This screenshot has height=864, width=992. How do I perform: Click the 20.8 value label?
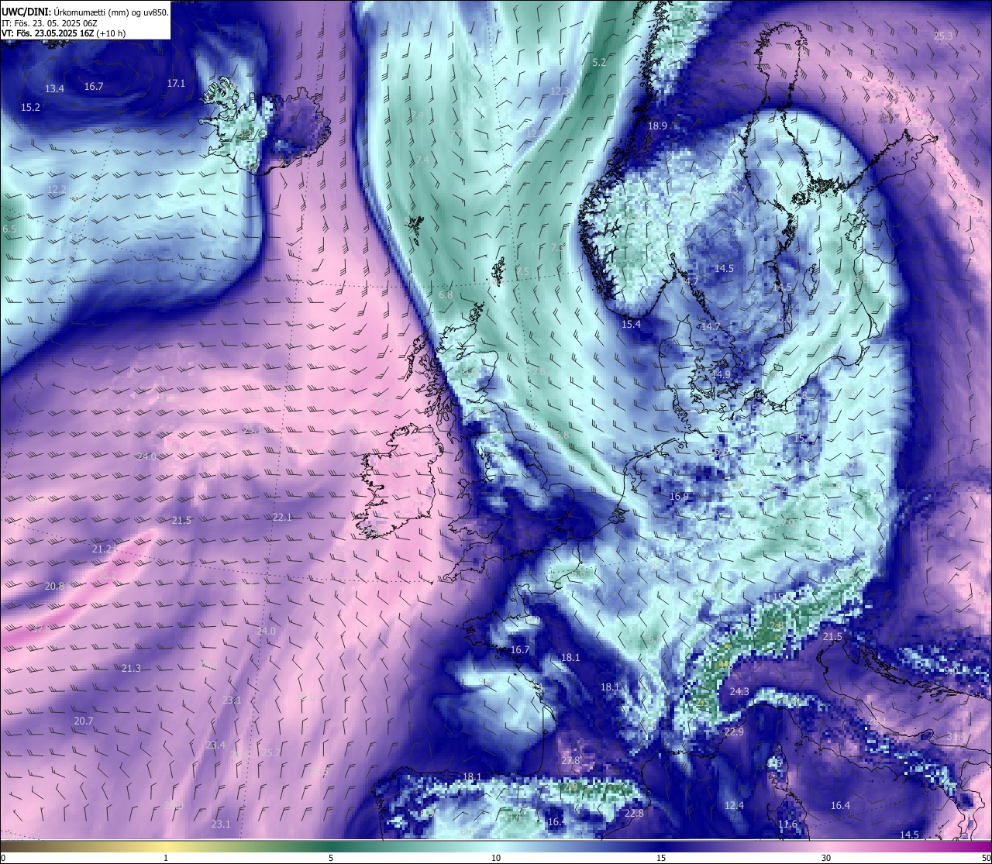pos(54,586)
